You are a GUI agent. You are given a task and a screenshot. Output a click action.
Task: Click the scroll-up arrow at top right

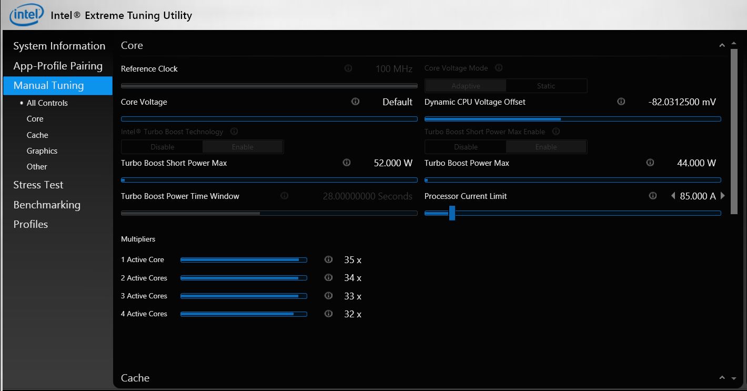(x=734, y=43)
